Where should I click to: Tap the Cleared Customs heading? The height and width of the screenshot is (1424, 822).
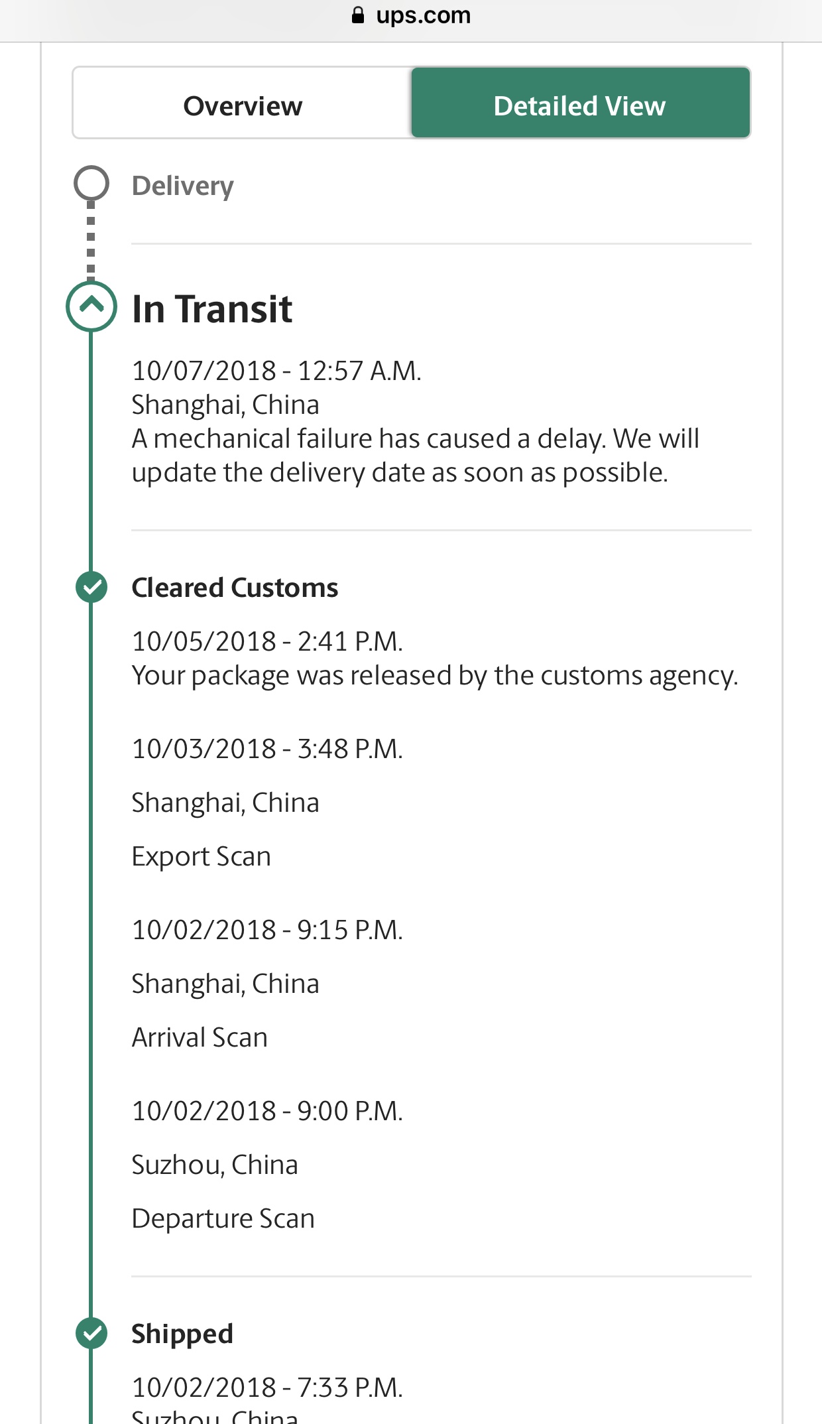(x=235, y=588)
